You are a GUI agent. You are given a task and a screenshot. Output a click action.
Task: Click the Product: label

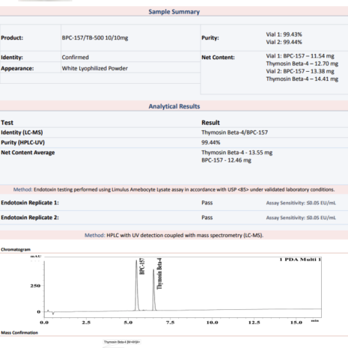click(12, 38)
